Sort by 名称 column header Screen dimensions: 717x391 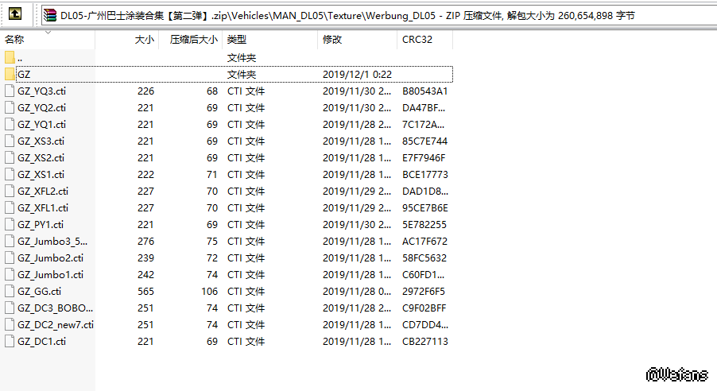point(48,39)
